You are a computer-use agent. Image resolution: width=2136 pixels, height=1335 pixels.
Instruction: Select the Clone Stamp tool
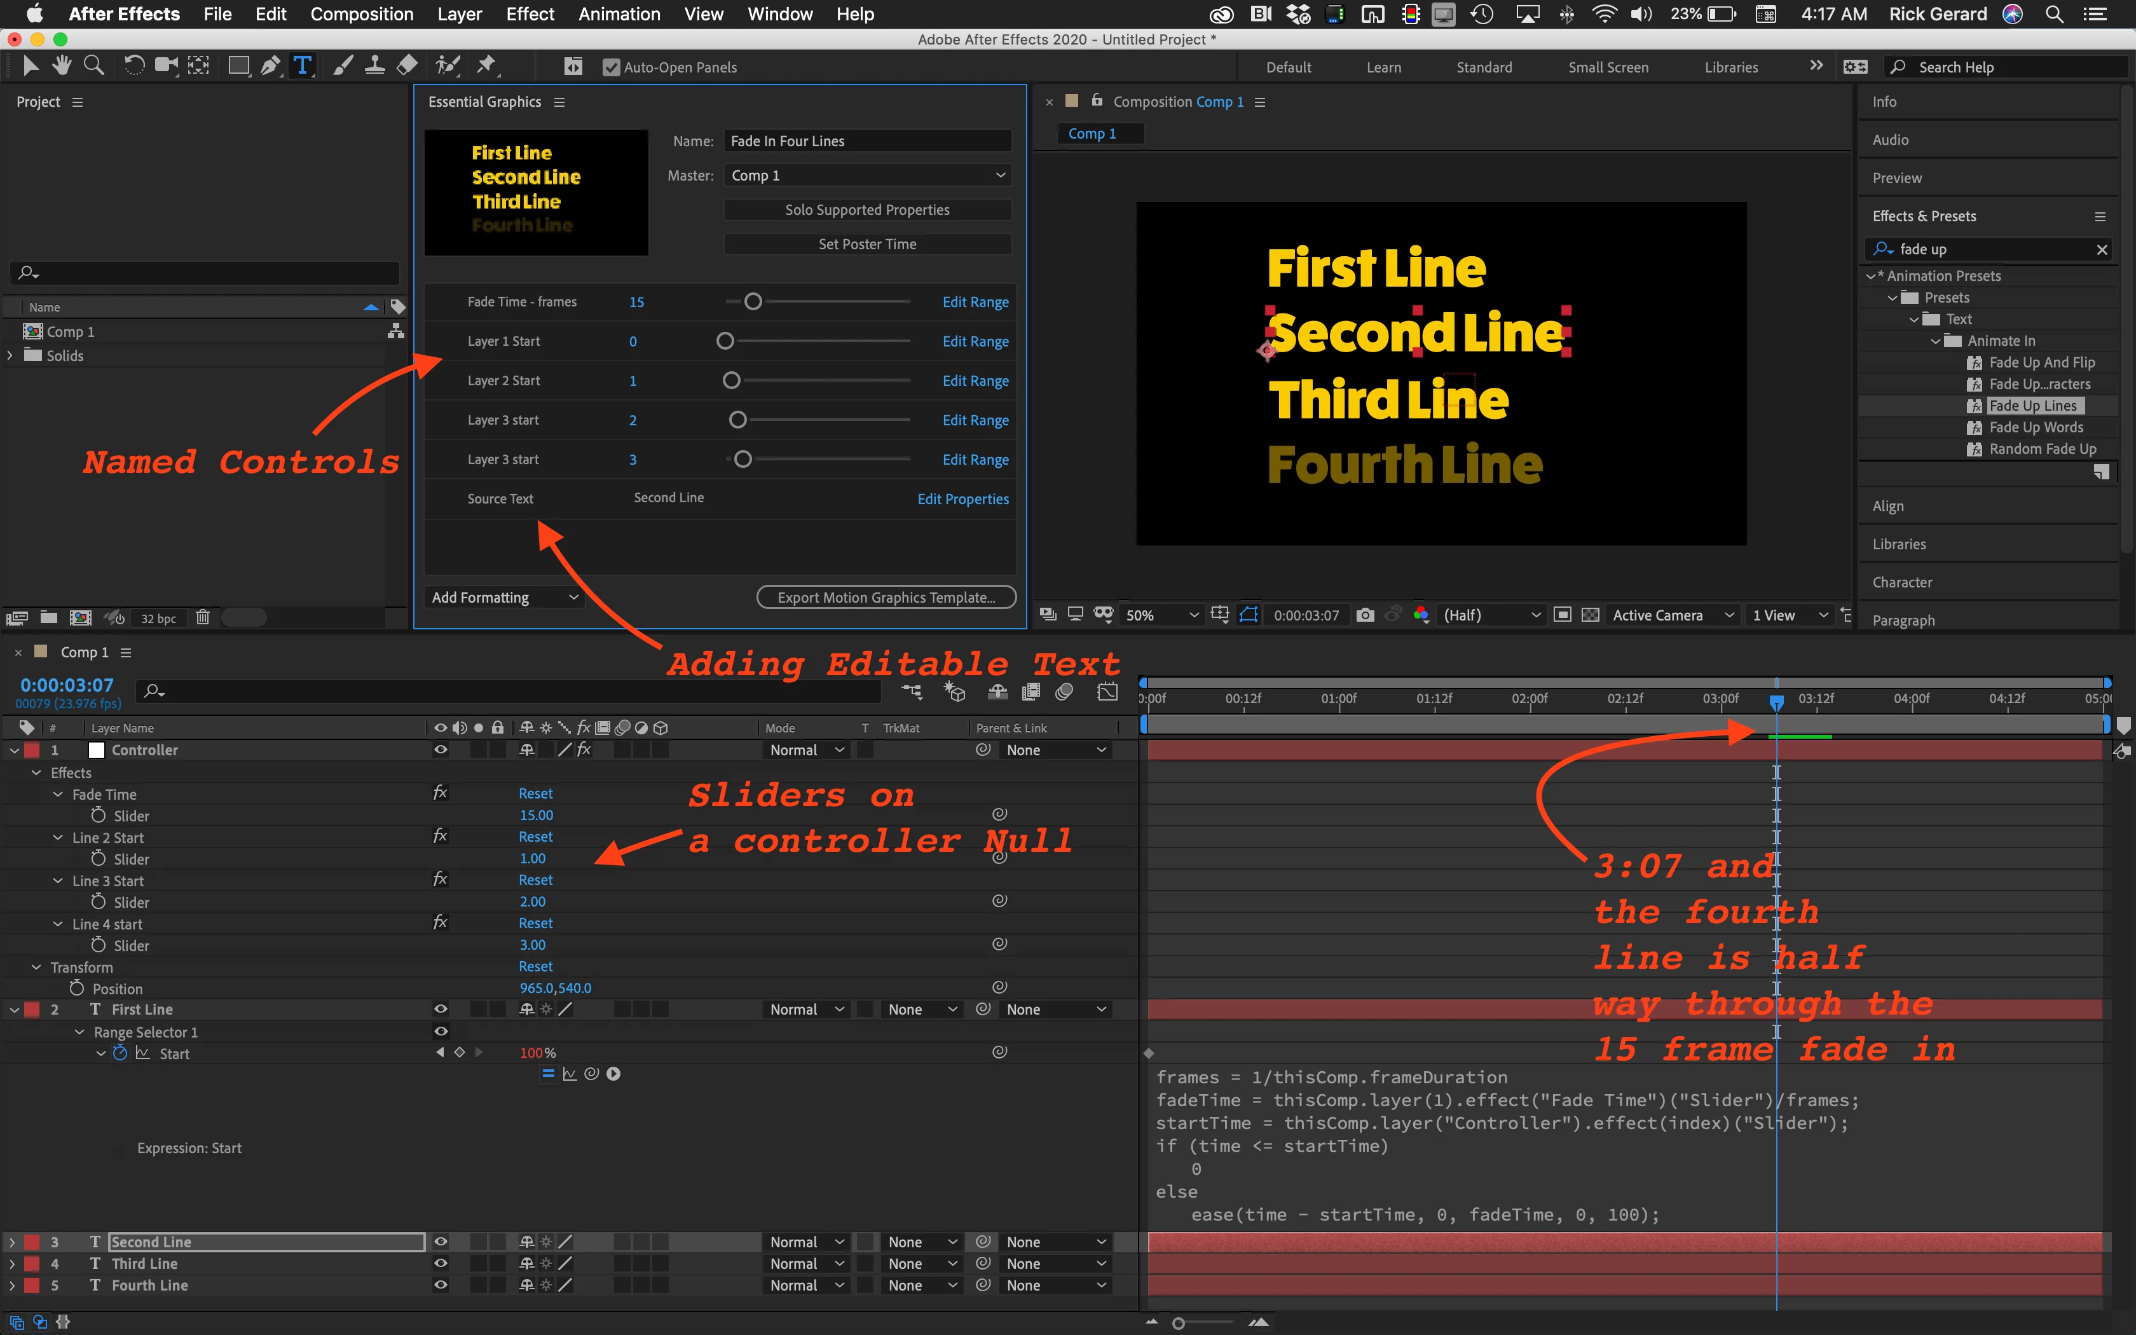pos(375,66)
